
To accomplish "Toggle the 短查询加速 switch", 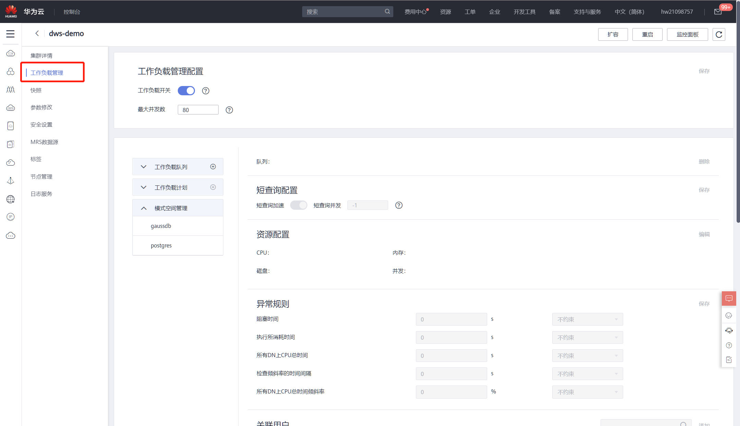I will point(298,205).
